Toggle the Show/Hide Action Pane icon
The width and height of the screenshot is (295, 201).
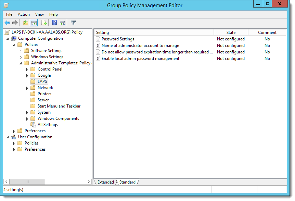[x=63, y=23]
